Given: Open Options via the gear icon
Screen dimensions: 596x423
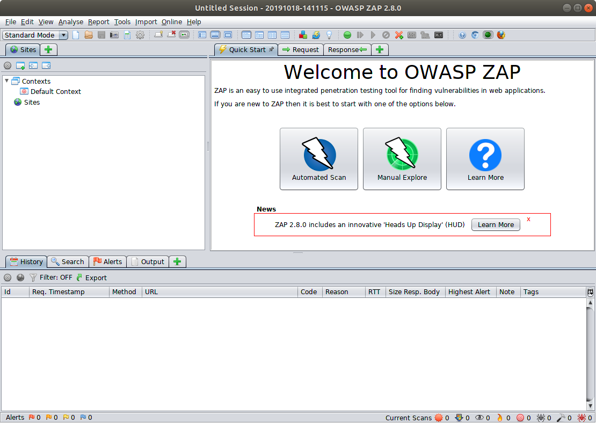Looking at the screenshot, I should (x=140, y=35).
